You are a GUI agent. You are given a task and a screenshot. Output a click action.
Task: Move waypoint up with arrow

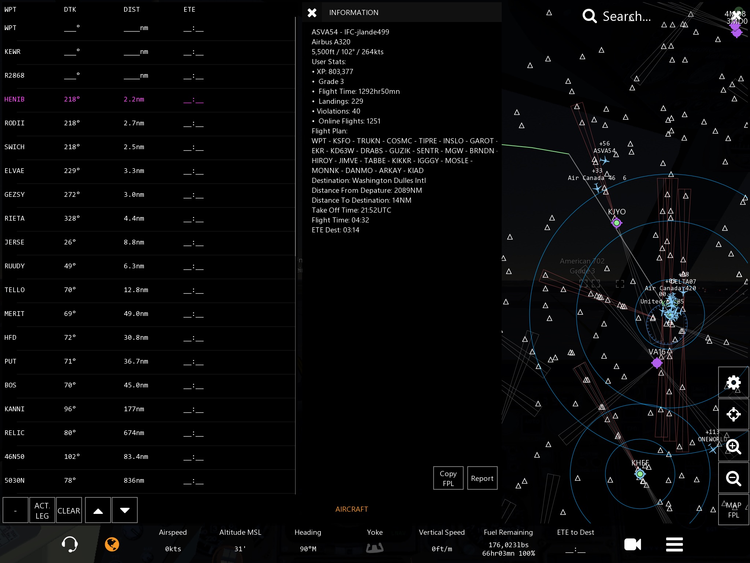(x=98, y=510)
